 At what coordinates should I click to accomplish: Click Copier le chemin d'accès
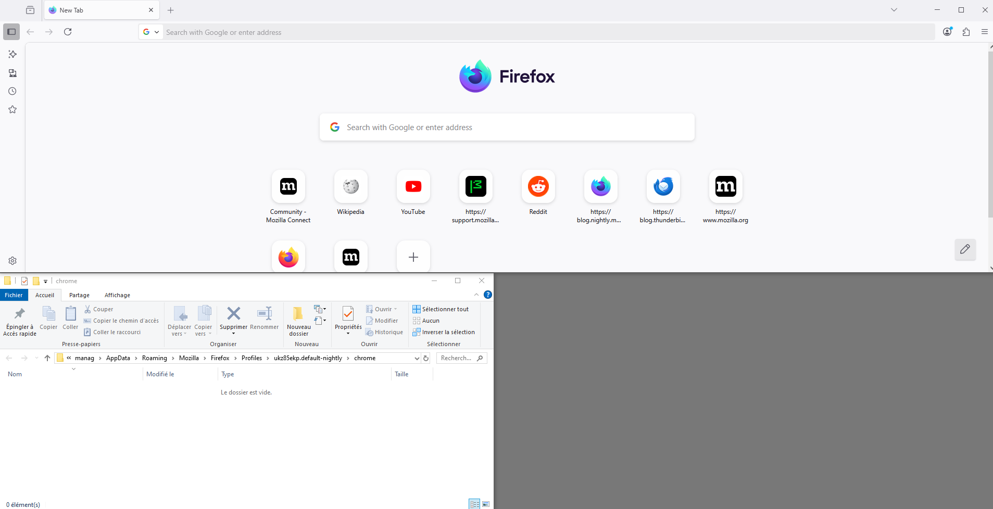121,321
